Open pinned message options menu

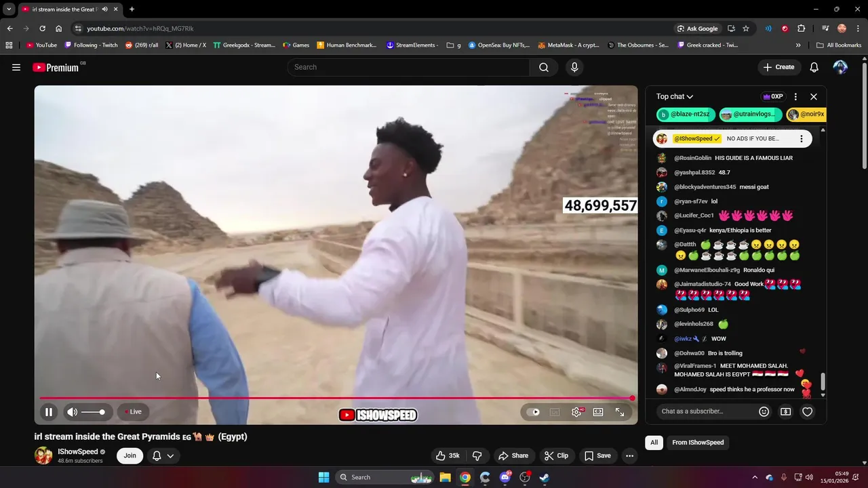[801, 138]
